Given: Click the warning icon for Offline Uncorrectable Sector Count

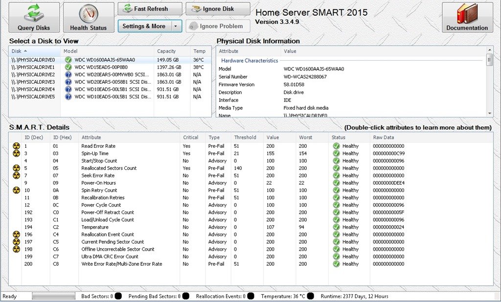Looking at the screenshot, I should point(16,249).
